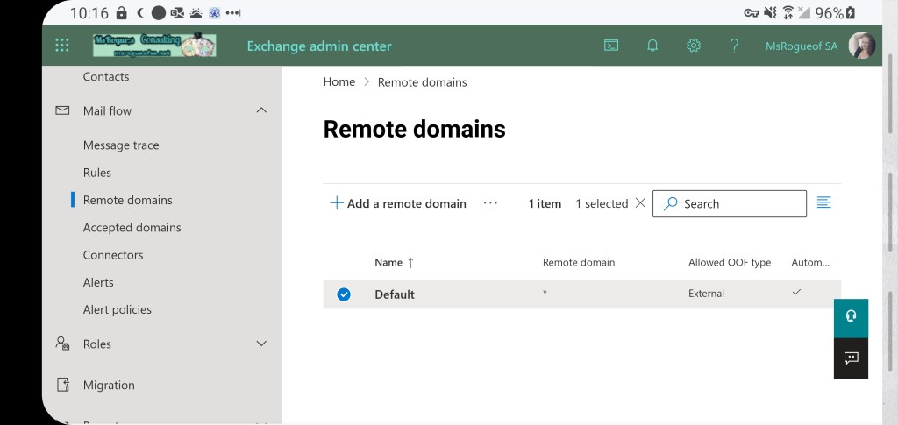Click Add a remote domain
The image size is (898, 425).
coord(398,203)
